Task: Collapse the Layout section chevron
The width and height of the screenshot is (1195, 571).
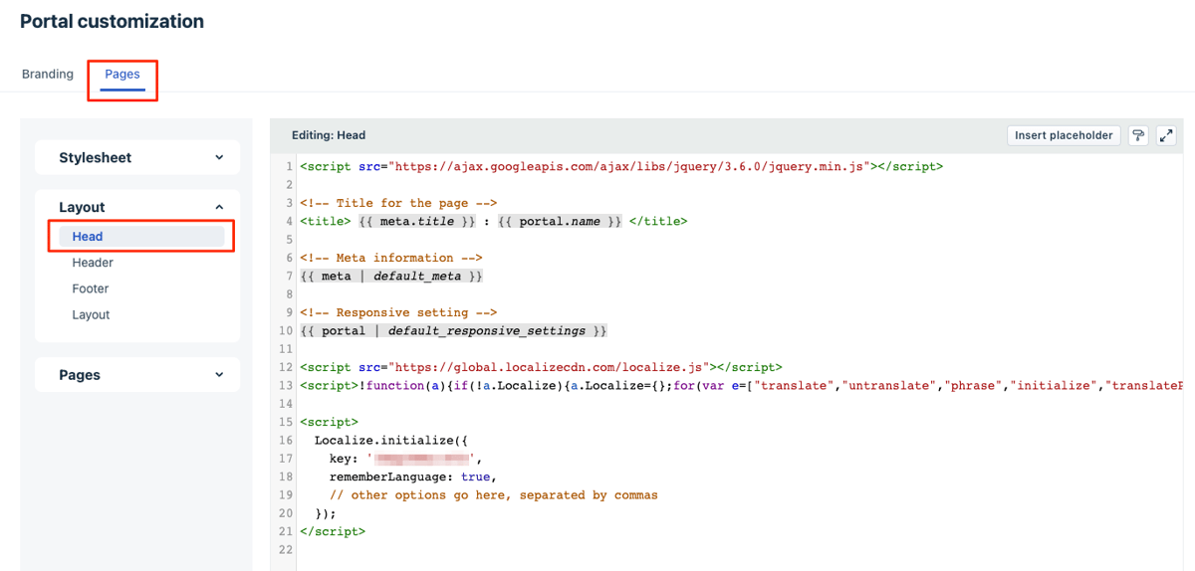Action: coord(219,207)
